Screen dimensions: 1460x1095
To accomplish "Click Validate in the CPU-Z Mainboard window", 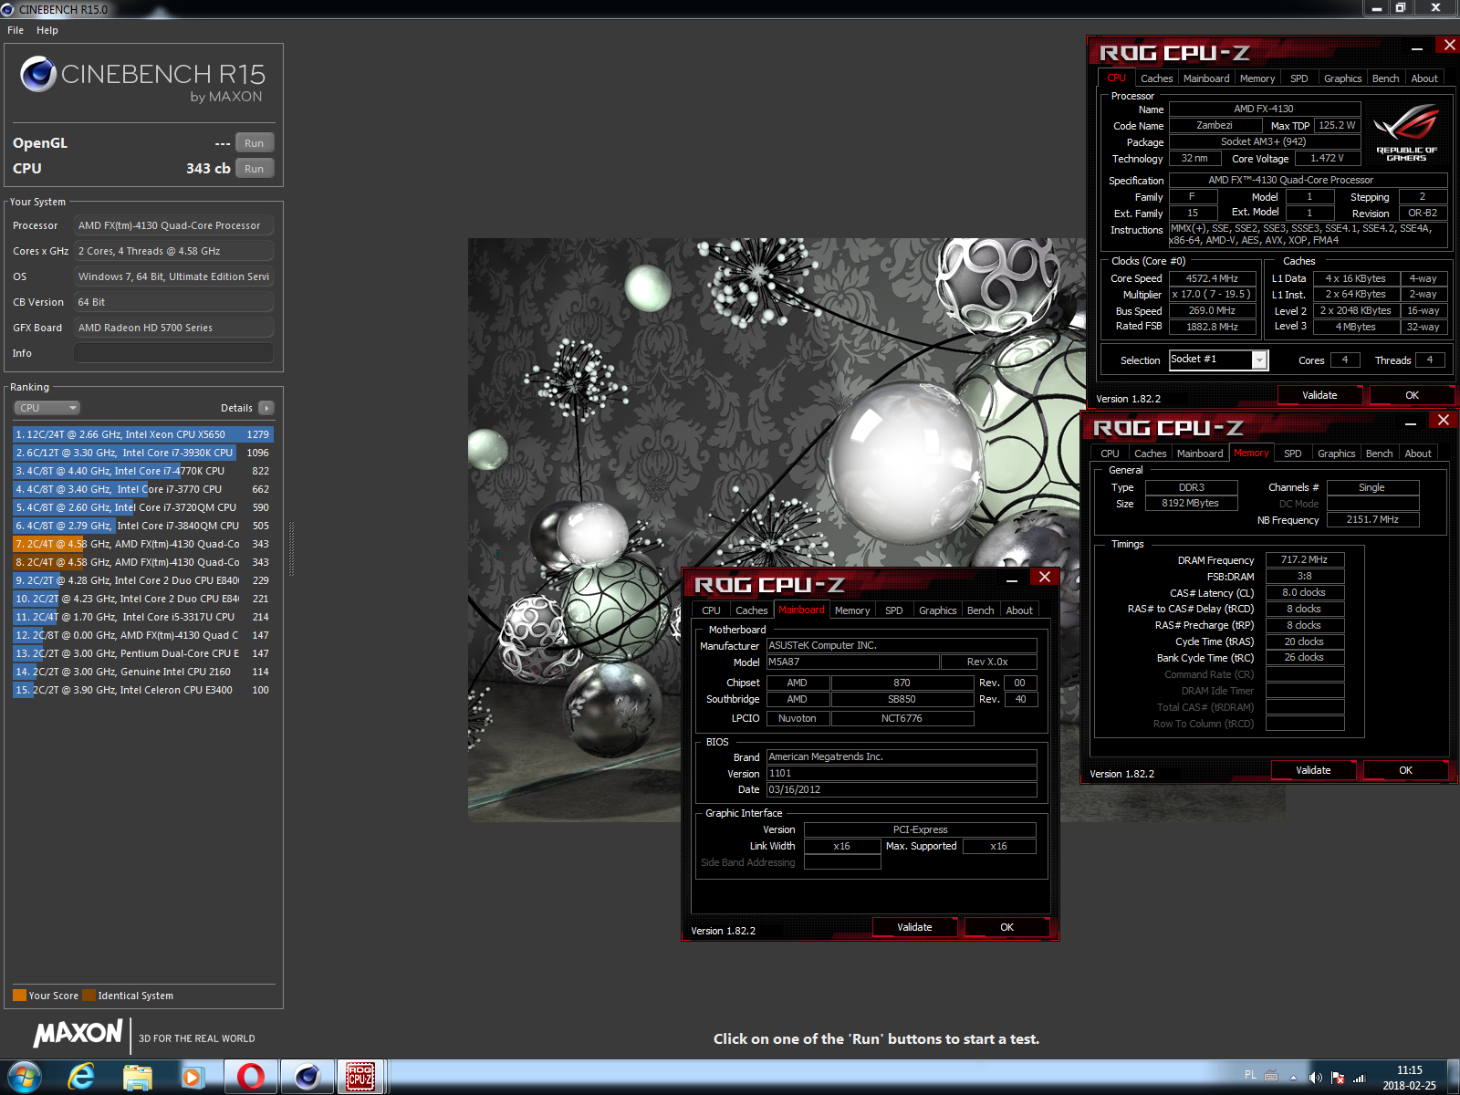I will [914, 927].
